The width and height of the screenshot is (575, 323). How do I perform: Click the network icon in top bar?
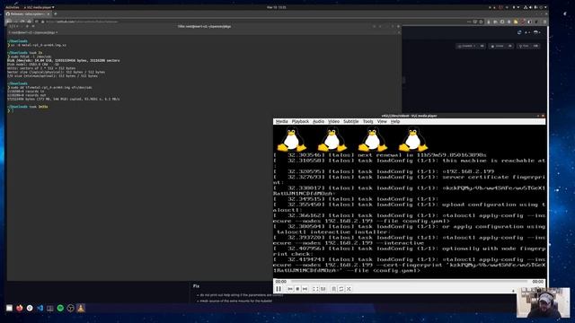pos(525,7)
